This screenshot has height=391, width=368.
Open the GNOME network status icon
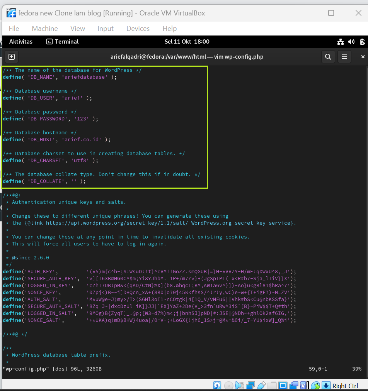pyautogui.click(x=341, y=42)
